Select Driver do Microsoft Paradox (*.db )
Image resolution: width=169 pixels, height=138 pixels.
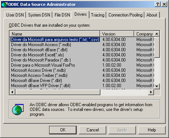pyautogui.click(x=41, y=60)
